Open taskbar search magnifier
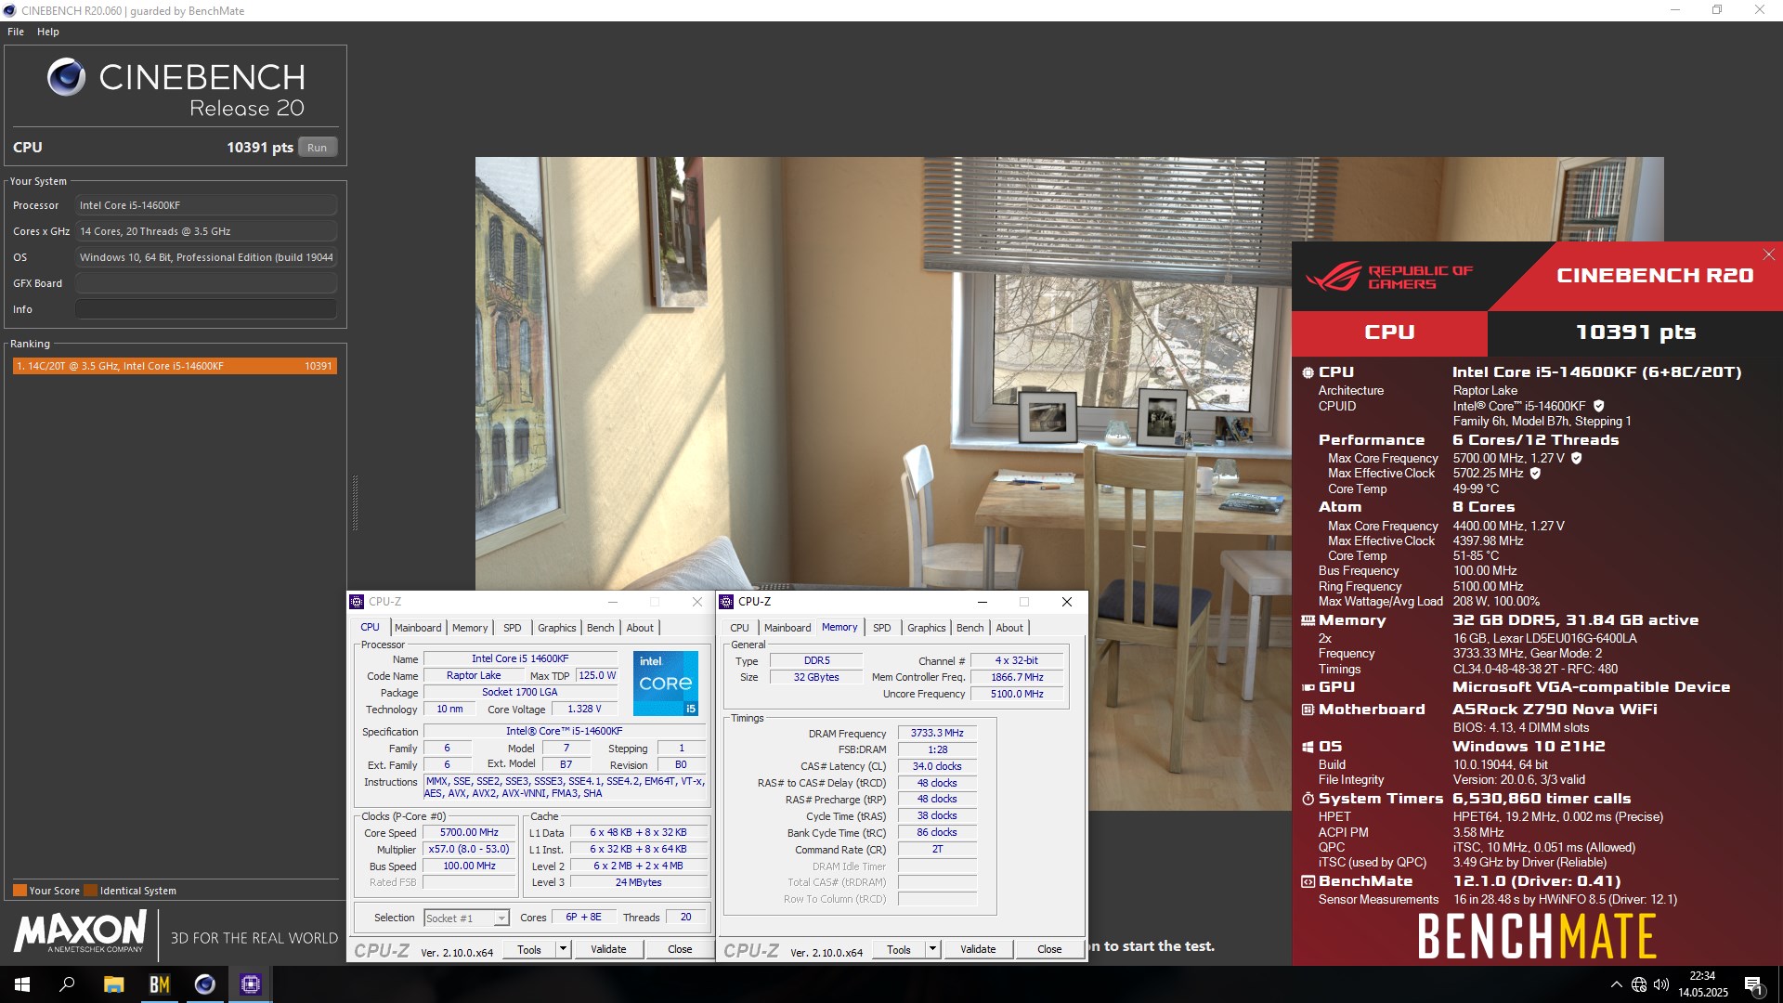Screen dimensions: 1783x1003 [x=67, y=984]
